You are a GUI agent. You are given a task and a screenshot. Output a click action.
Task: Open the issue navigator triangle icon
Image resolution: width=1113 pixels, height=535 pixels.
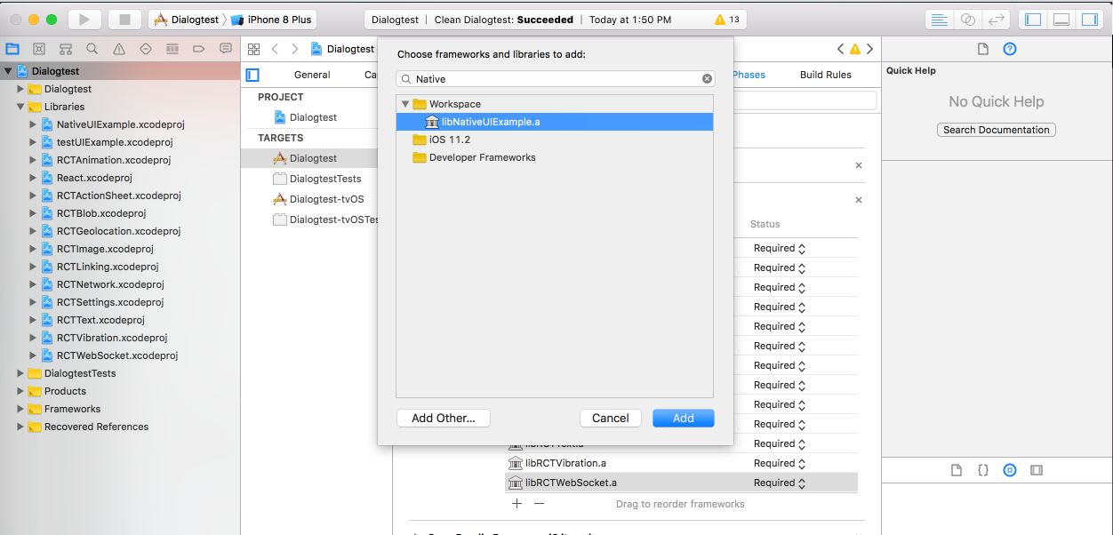click(x=117, y=49)
